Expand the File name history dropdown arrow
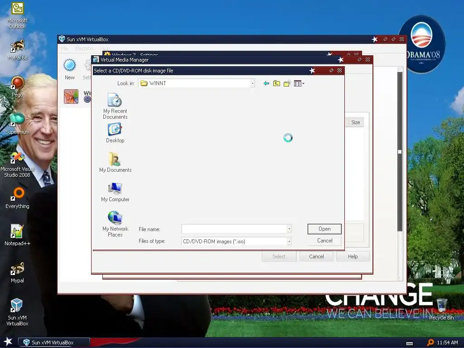The image size is (464, 348). tap(289, 229)
